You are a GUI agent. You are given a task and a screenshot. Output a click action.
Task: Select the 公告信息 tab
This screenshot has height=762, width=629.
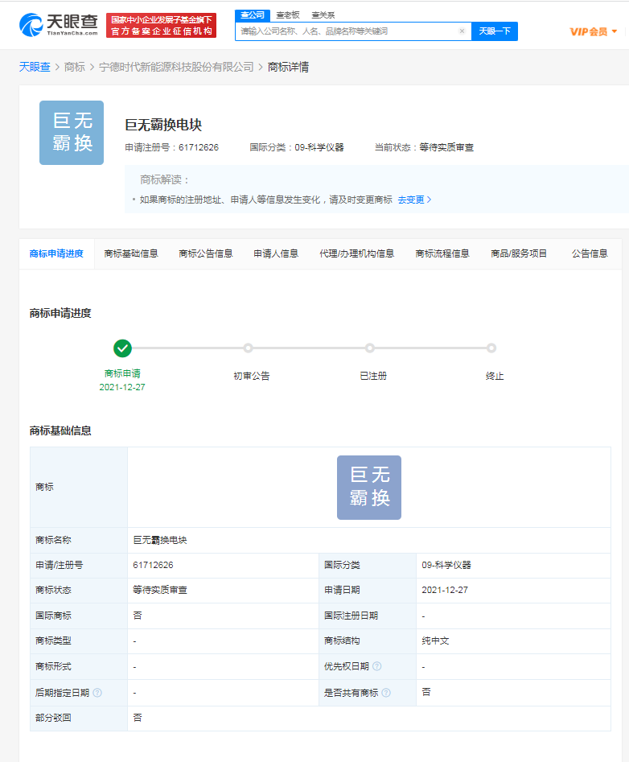590,253
